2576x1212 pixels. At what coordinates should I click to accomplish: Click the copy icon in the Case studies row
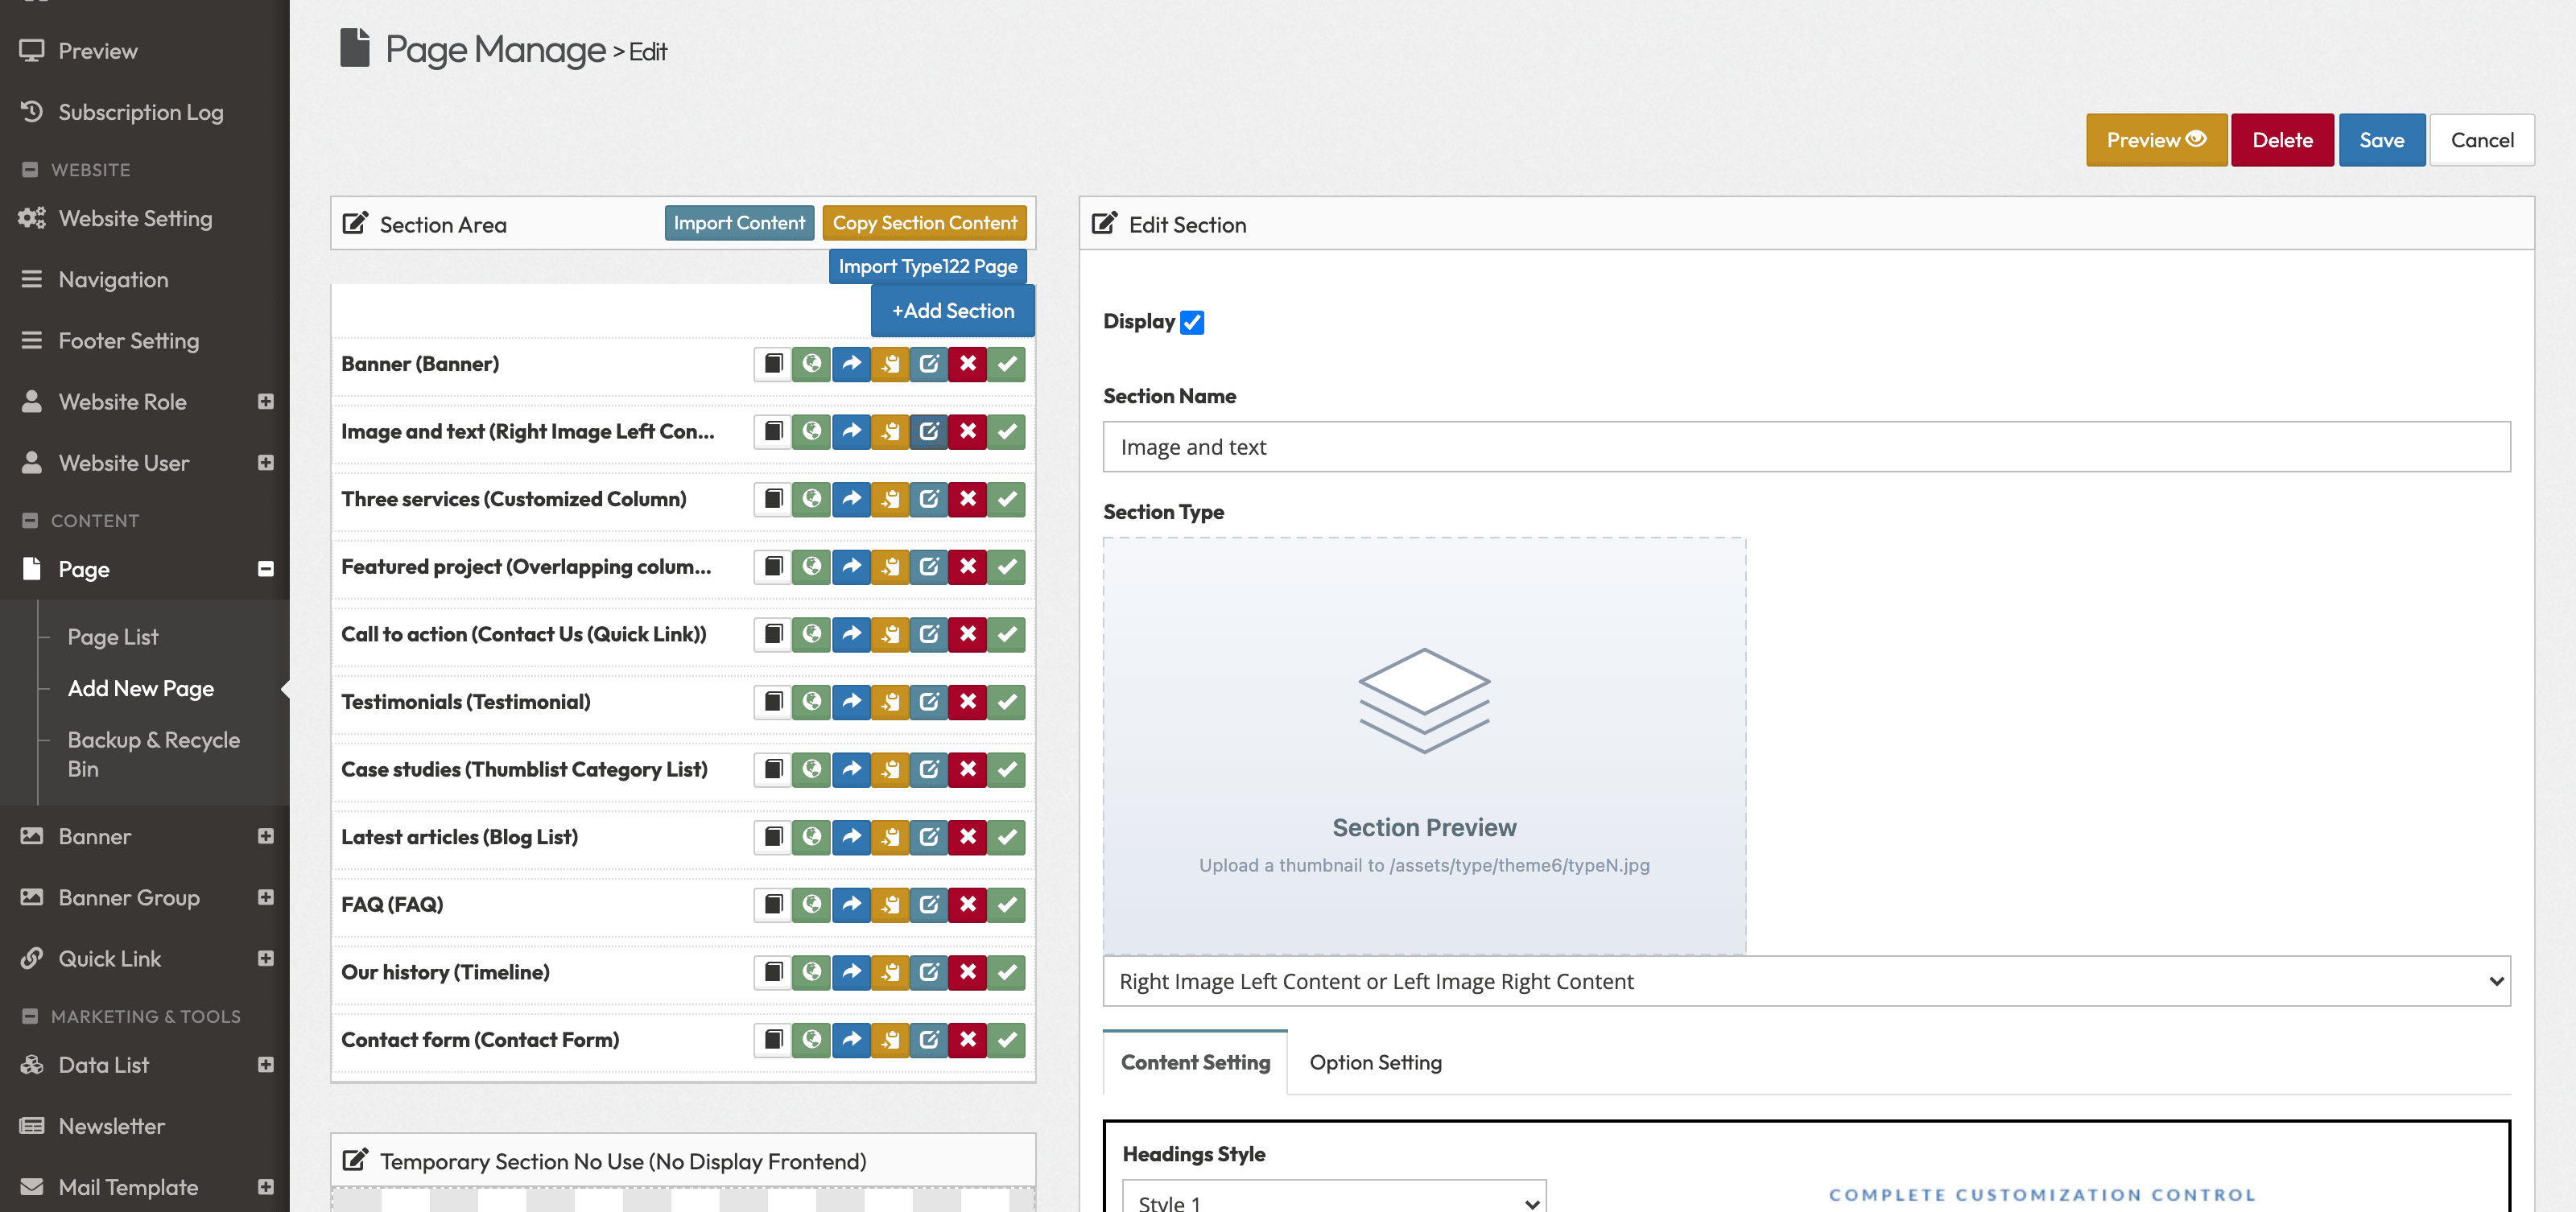772,769
